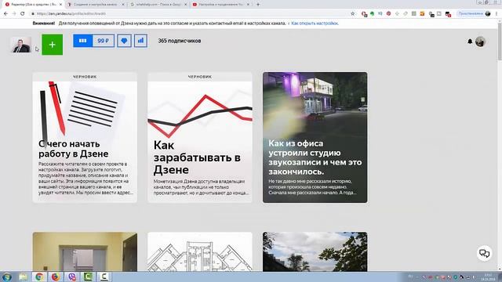Open the publications grid view icon

(x=83, y=41)
